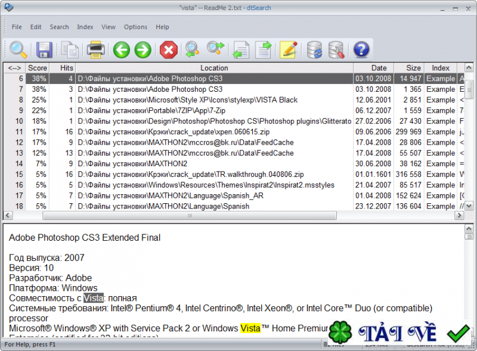Select the xpen.060615.zip result row
Screen dimensions: 477x351
(x=234, y=132)
